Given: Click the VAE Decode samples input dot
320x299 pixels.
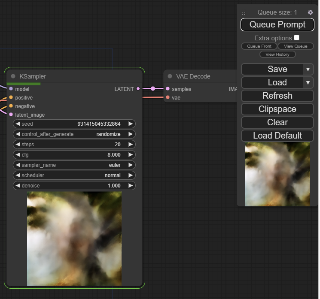Looking at the screenshot, I should [168, 89].
